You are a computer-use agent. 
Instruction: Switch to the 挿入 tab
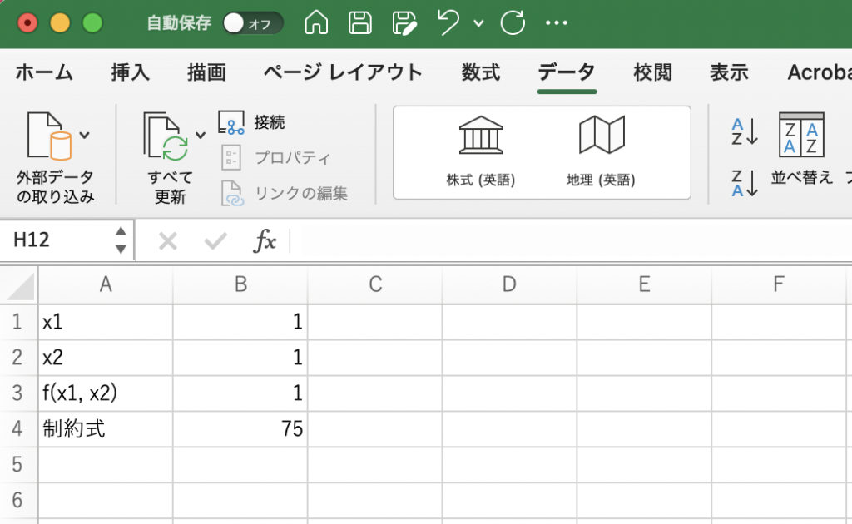click(130, 72)
